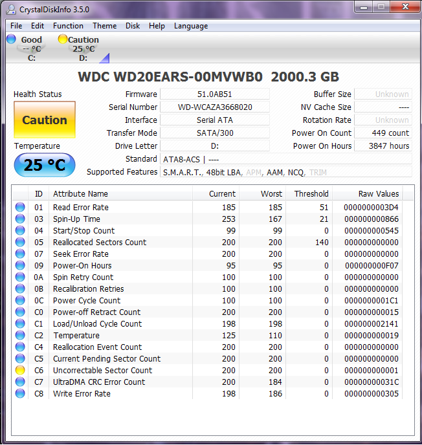The image size is (422, 445).
Task: Select raw value 0000000003D4
Action: 371,208
